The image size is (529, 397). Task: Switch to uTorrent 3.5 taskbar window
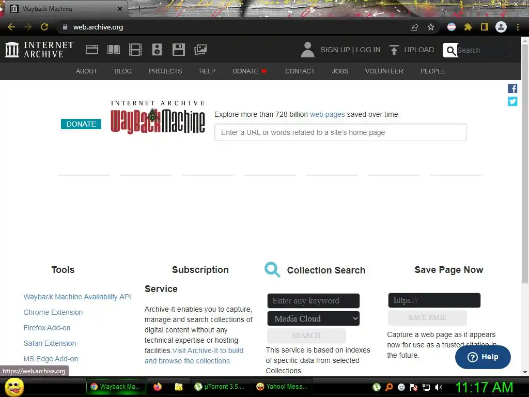click(x=221, y=387)
